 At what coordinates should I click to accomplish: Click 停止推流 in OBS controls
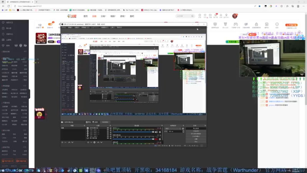196,128
